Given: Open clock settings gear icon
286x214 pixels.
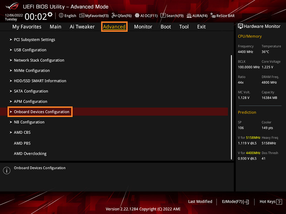Looking at the screenshot, I should click(x=50, y=14).
